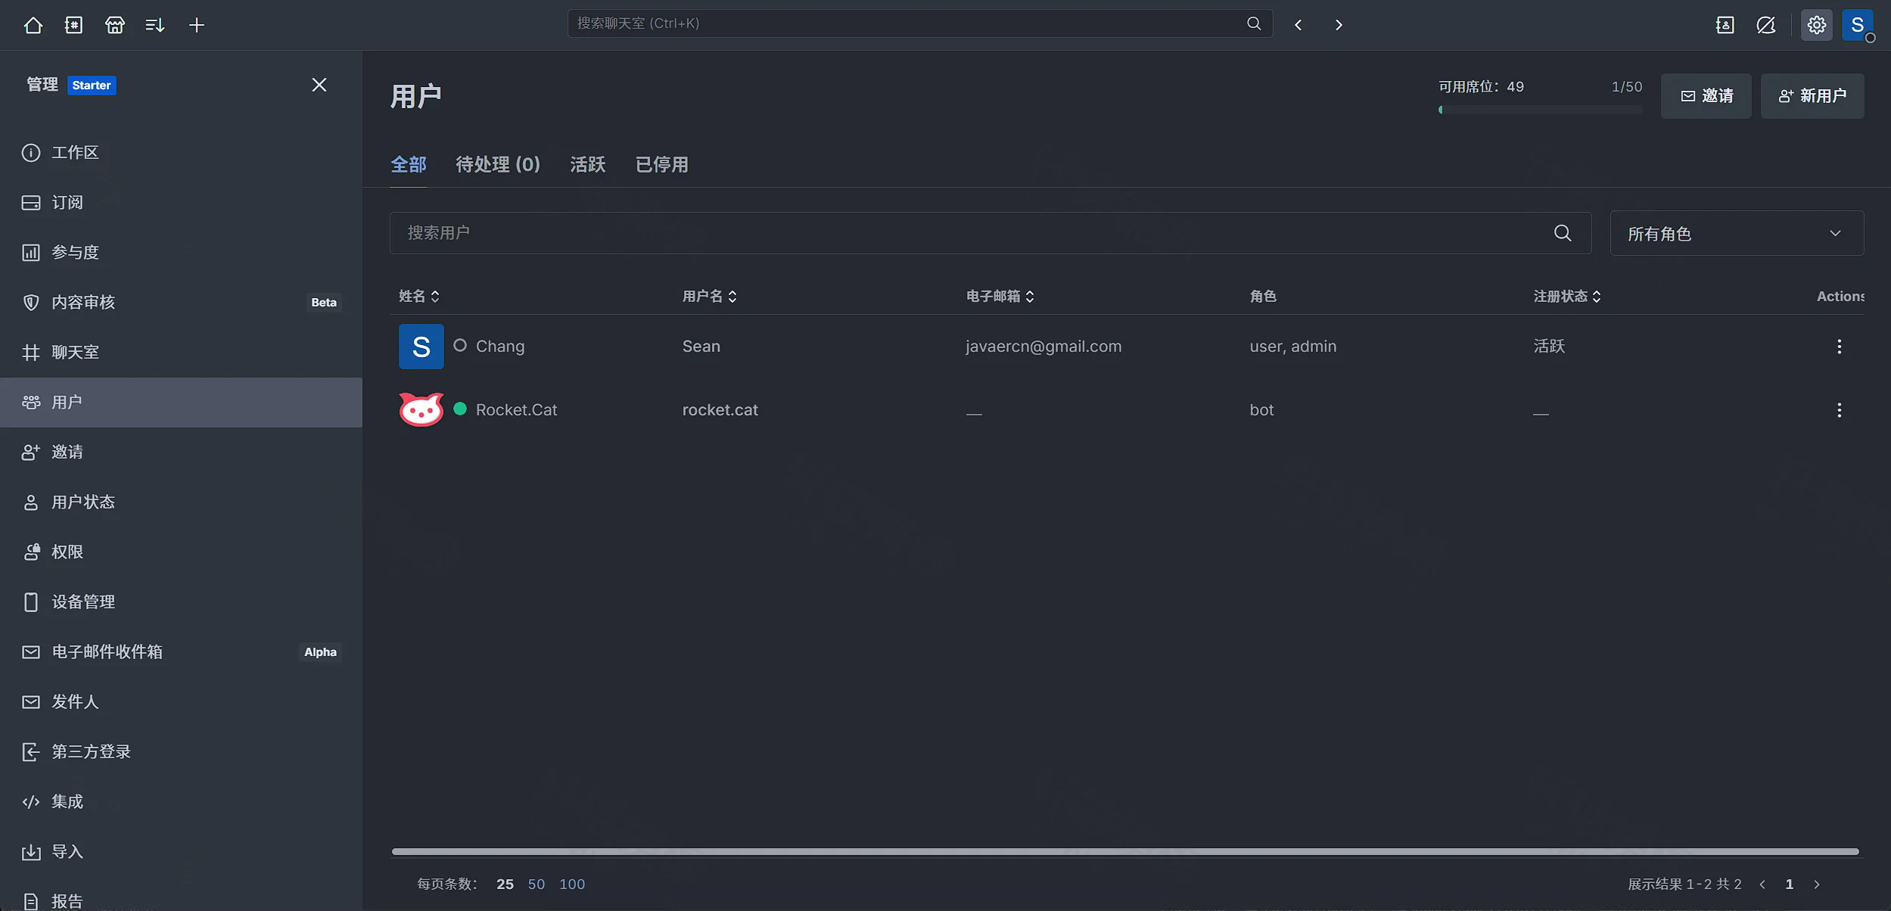Viewport: 1891px width, 911px height.
Task: Open actions menu for Rocket.Cat row
Action: [1840, 410]
